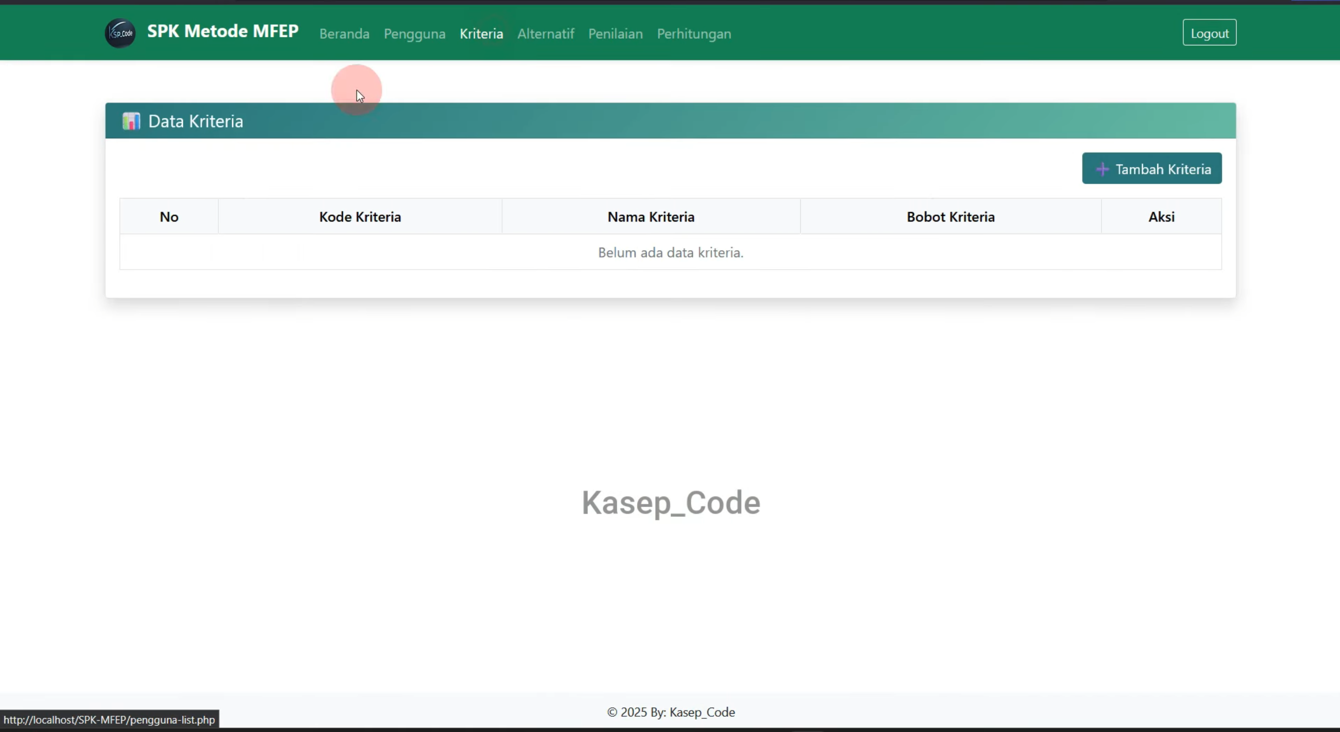The image size is (1340, 732).
Task: Click the Bobot Kriteria column header
Action: pyautogui.click(x=950, y=216)
